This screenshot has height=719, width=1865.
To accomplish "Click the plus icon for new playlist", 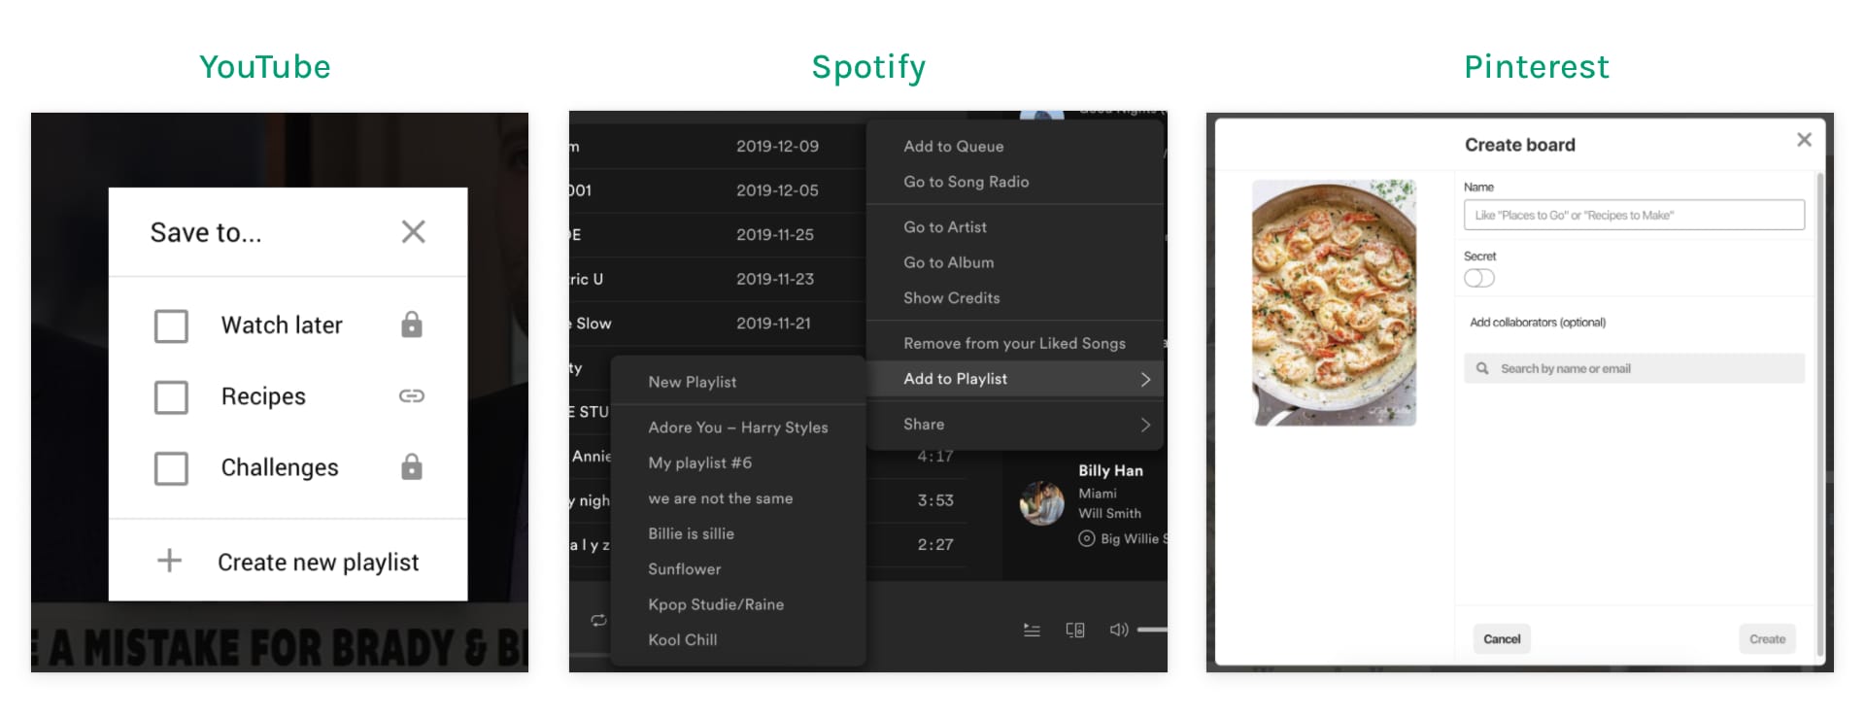I will point(170,561).
